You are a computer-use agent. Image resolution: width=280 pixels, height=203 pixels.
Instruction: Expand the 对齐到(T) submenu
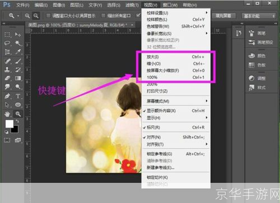click(176, 144)
